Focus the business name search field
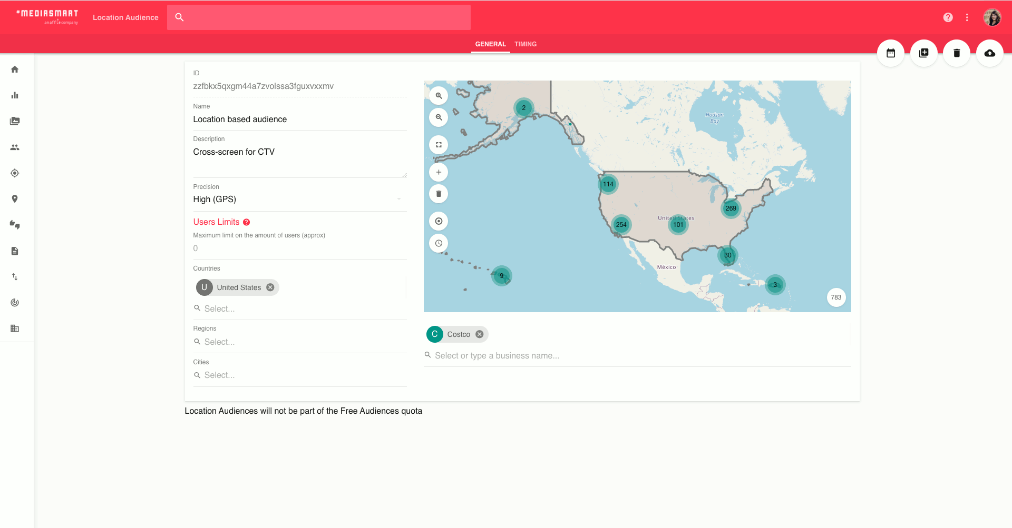Screen dimensions: 1012x528 pyautogui.click(x=637, y=355)
